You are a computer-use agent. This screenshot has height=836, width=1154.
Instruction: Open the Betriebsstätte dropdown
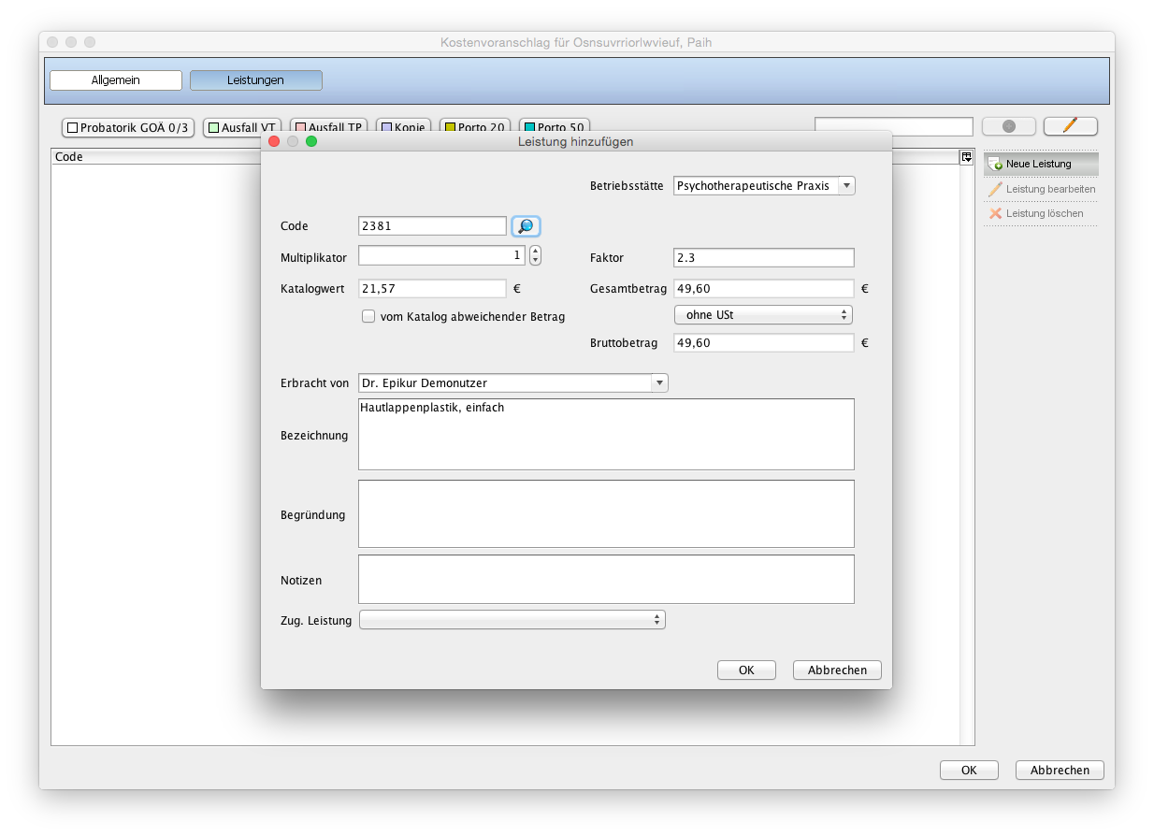tap(764, 186)
